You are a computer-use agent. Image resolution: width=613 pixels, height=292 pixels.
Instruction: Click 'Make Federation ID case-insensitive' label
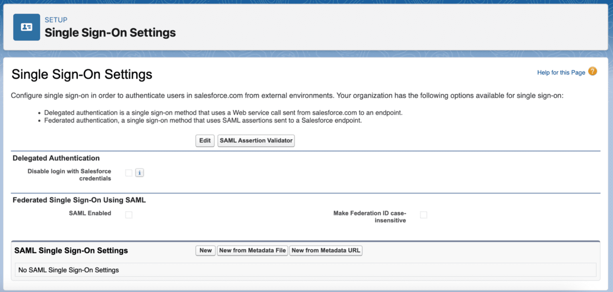point(370,217)
